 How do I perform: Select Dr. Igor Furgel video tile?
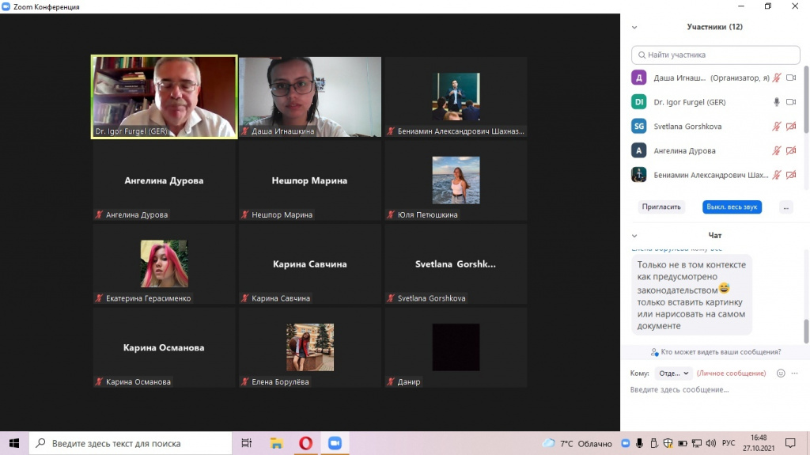tap(165, 97)
